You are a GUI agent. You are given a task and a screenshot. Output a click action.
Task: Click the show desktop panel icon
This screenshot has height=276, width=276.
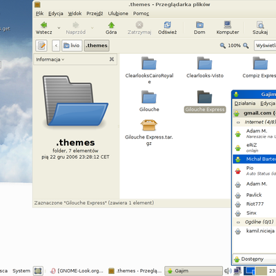click(38, 271)
